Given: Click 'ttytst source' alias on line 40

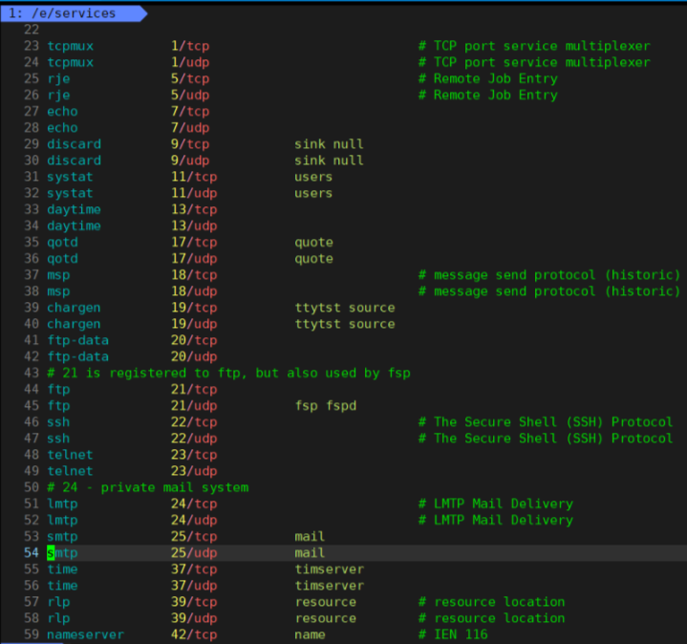Looking at the screenshot, I should (344, 324).
